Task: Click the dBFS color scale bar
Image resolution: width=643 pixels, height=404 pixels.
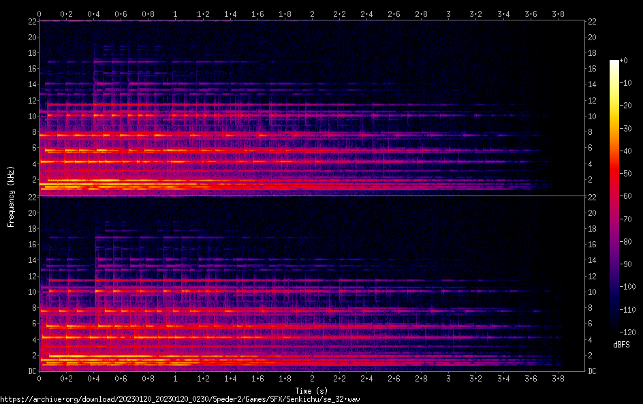Action: (x=614, y=198)
